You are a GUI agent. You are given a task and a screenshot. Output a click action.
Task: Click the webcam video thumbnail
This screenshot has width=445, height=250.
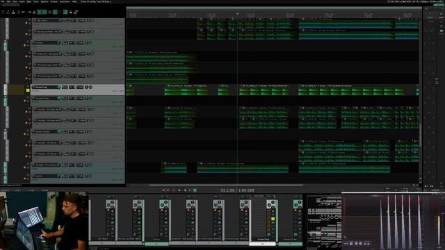(44, 221)
